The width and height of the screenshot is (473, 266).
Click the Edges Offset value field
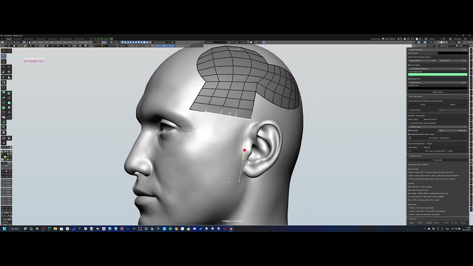422,61
